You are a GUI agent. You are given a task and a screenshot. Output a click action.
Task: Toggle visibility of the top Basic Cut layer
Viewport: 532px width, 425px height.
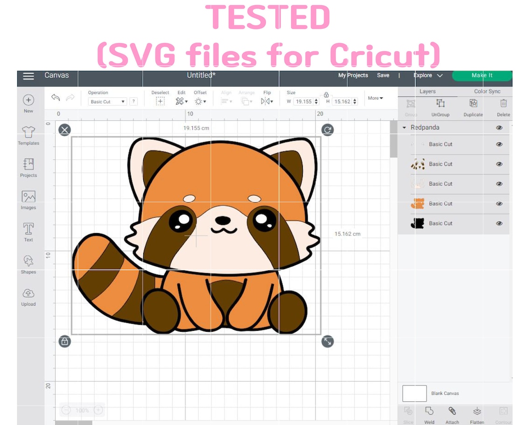click(499, 144)
